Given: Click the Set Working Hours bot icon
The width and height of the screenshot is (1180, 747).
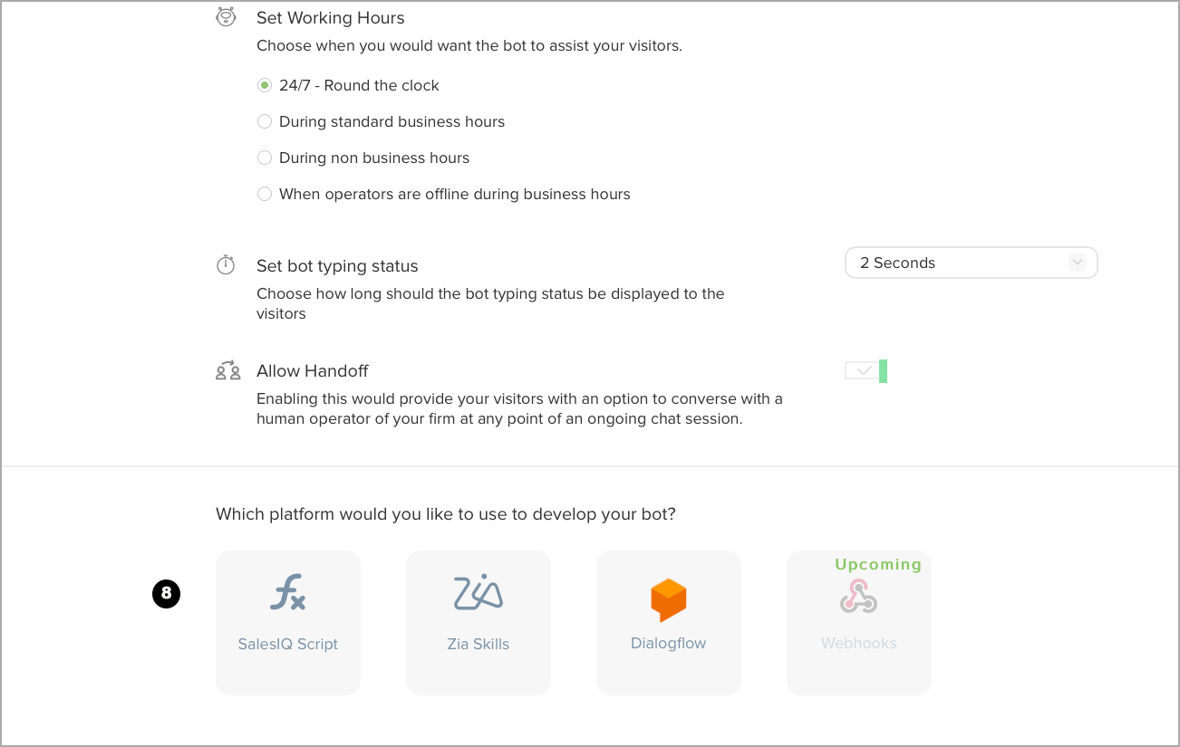Looking at the screenshot, I should 226,17.
